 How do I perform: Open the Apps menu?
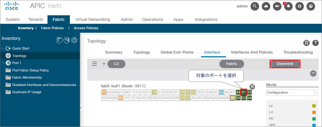pos(178,20)
